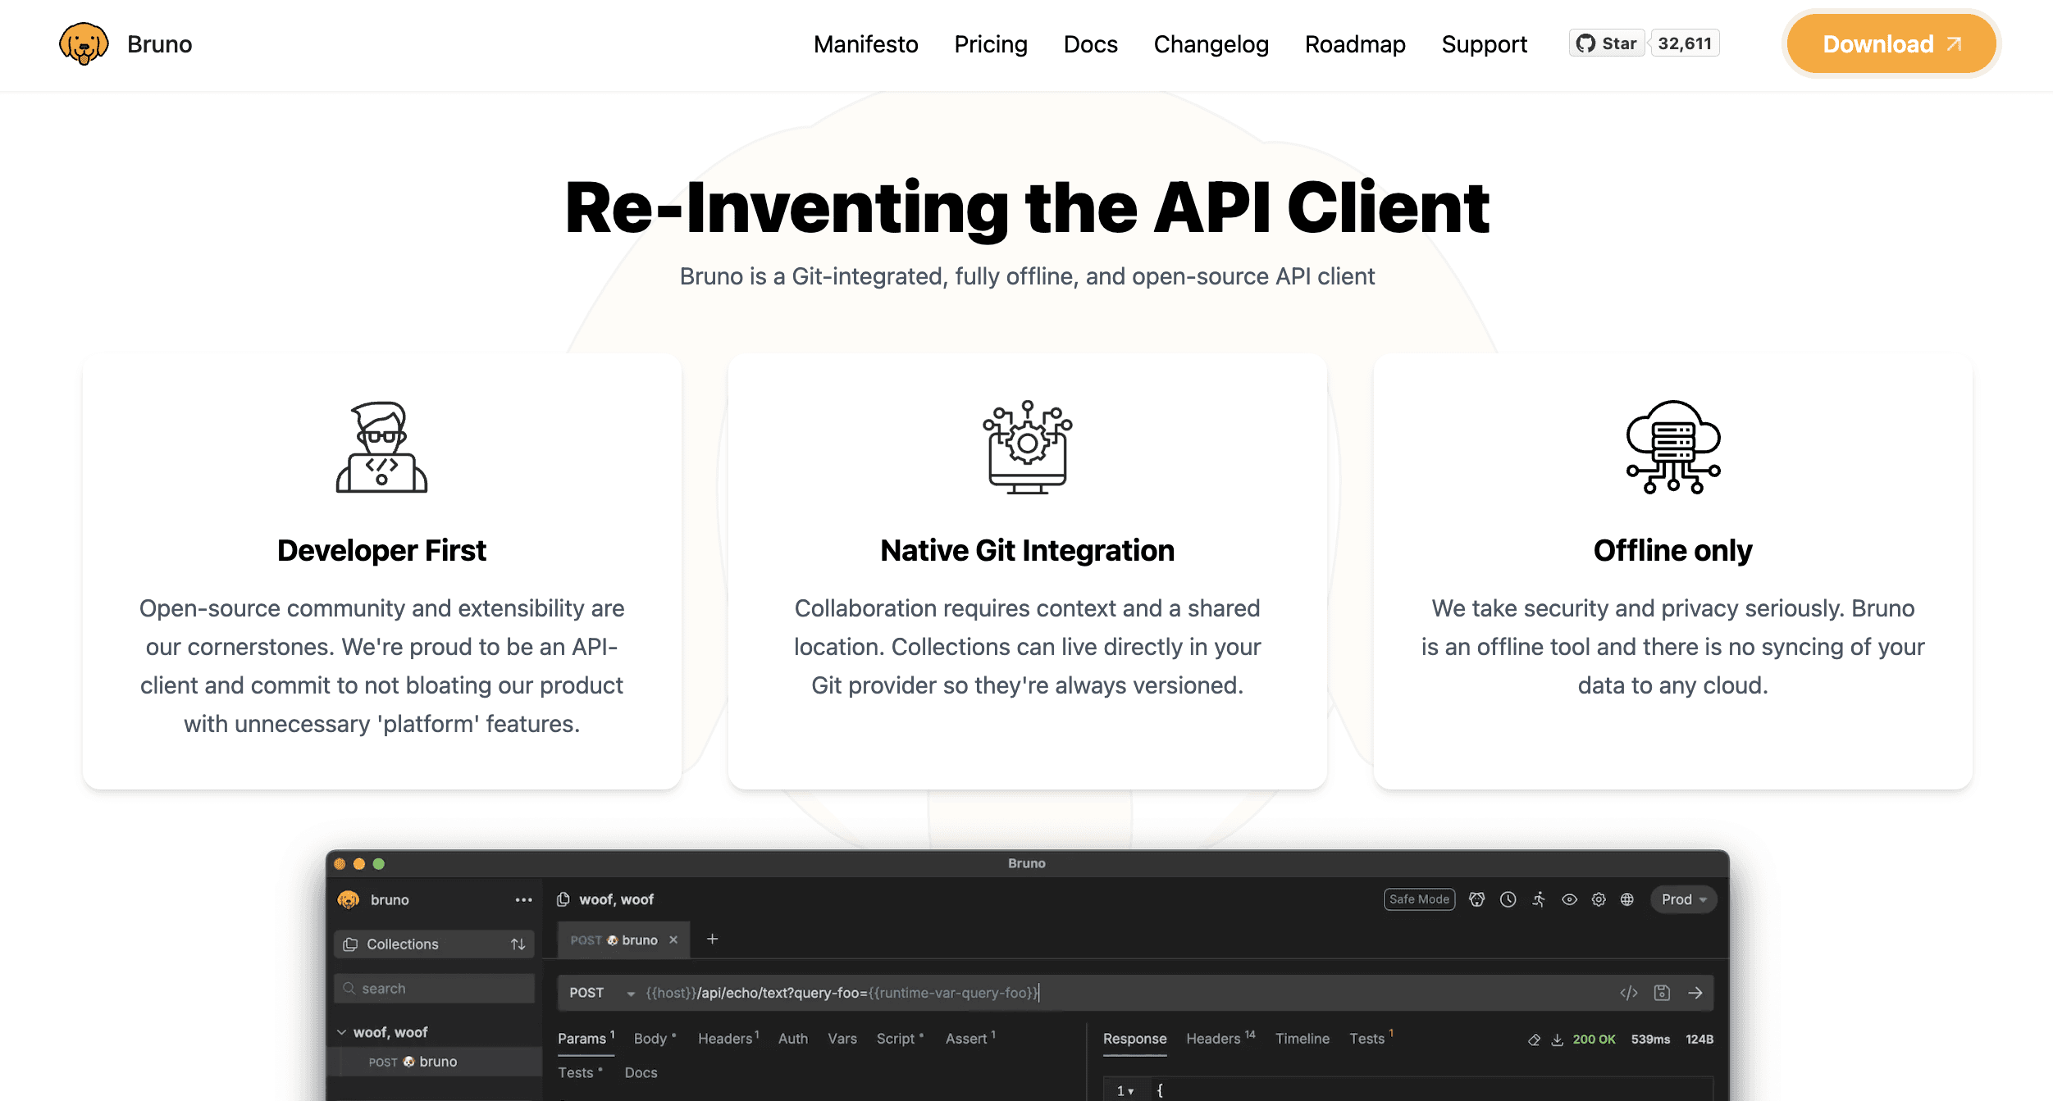The image size is (2053, 1101).
Task: Open collection settings gear icon
Action: [x=1599, y=899]
